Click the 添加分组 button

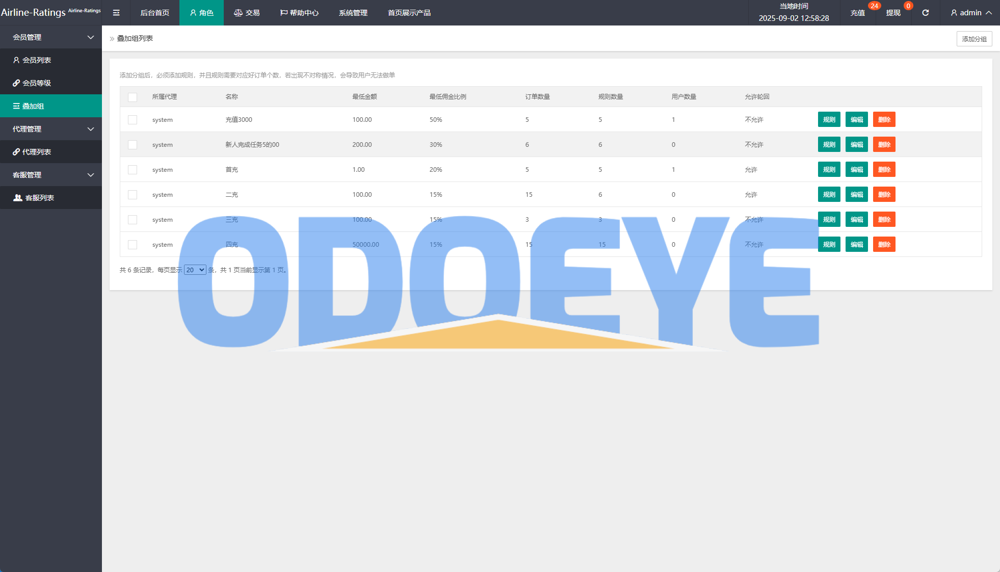974,39
